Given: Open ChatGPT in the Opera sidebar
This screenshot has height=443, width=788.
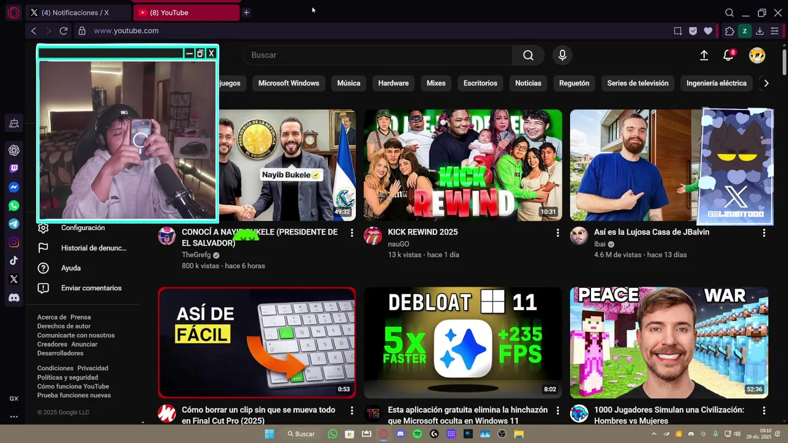Looking at the screenshot, I should click(x=14, y=150).
